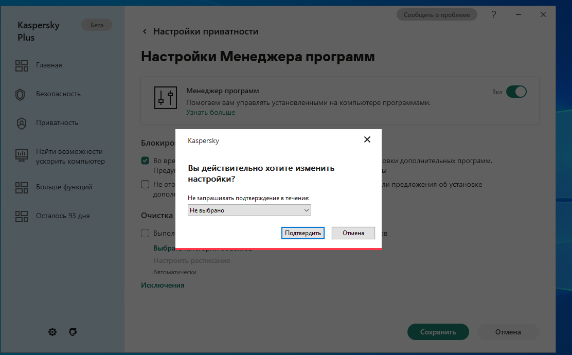The height and width of the screenshot is (355, 572).
Task: Click the Бета badge next to Kaspersky Plus
Action: tap(97, 25)
